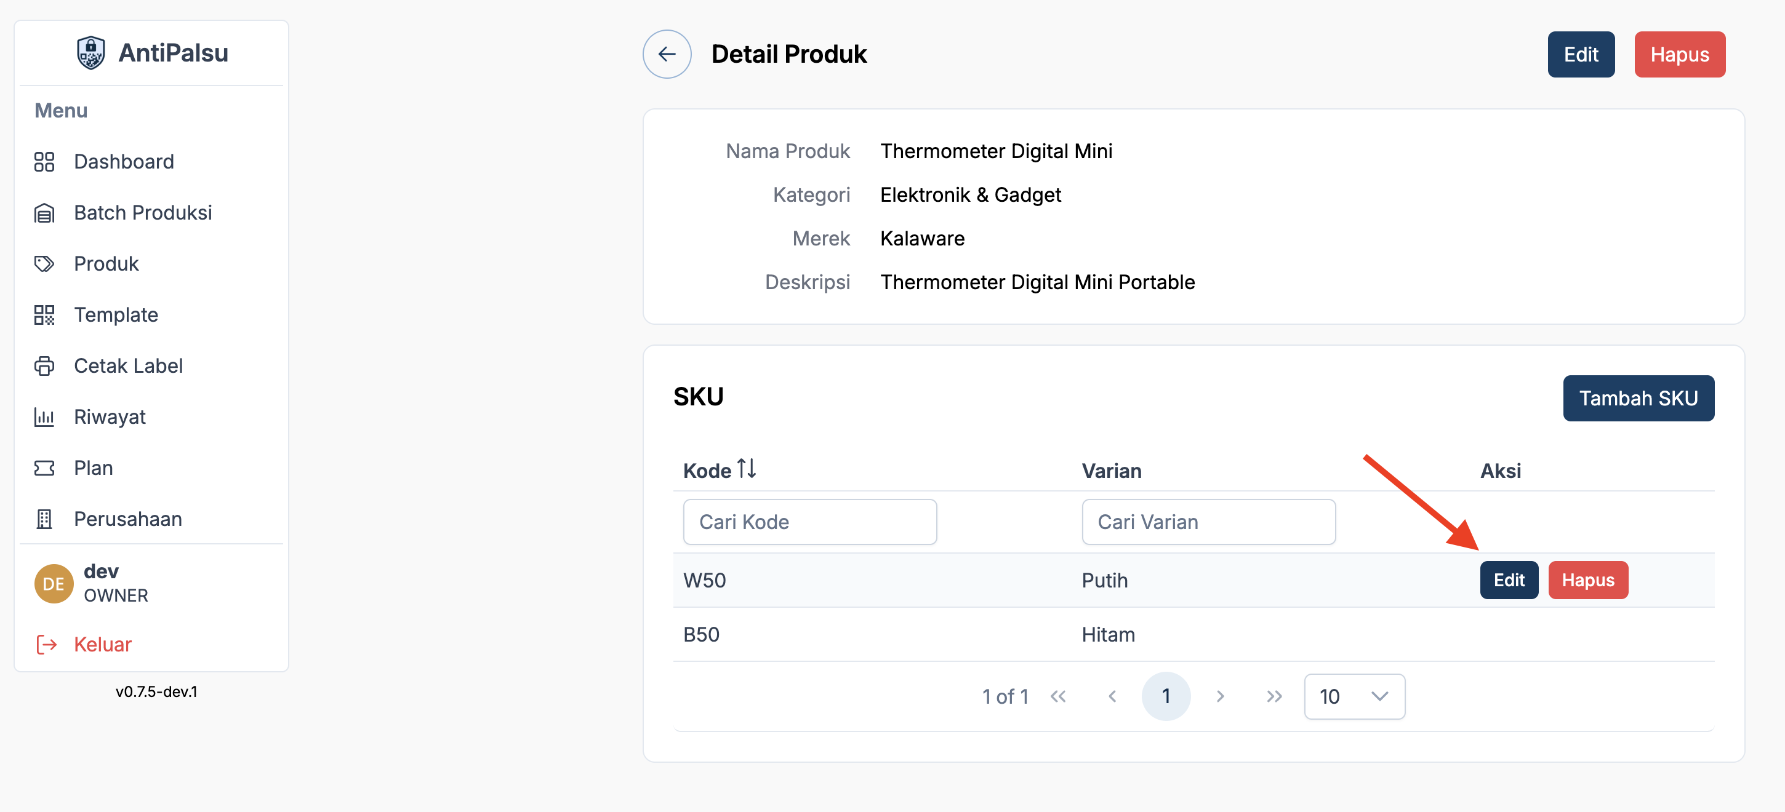Click the Cari Varian filter field
Screen dimensions: 1785x812
pos(1208,522)
